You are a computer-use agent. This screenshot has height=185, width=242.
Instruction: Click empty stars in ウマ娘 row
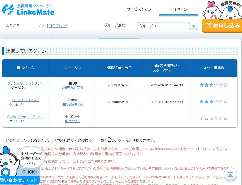[214, 118]
